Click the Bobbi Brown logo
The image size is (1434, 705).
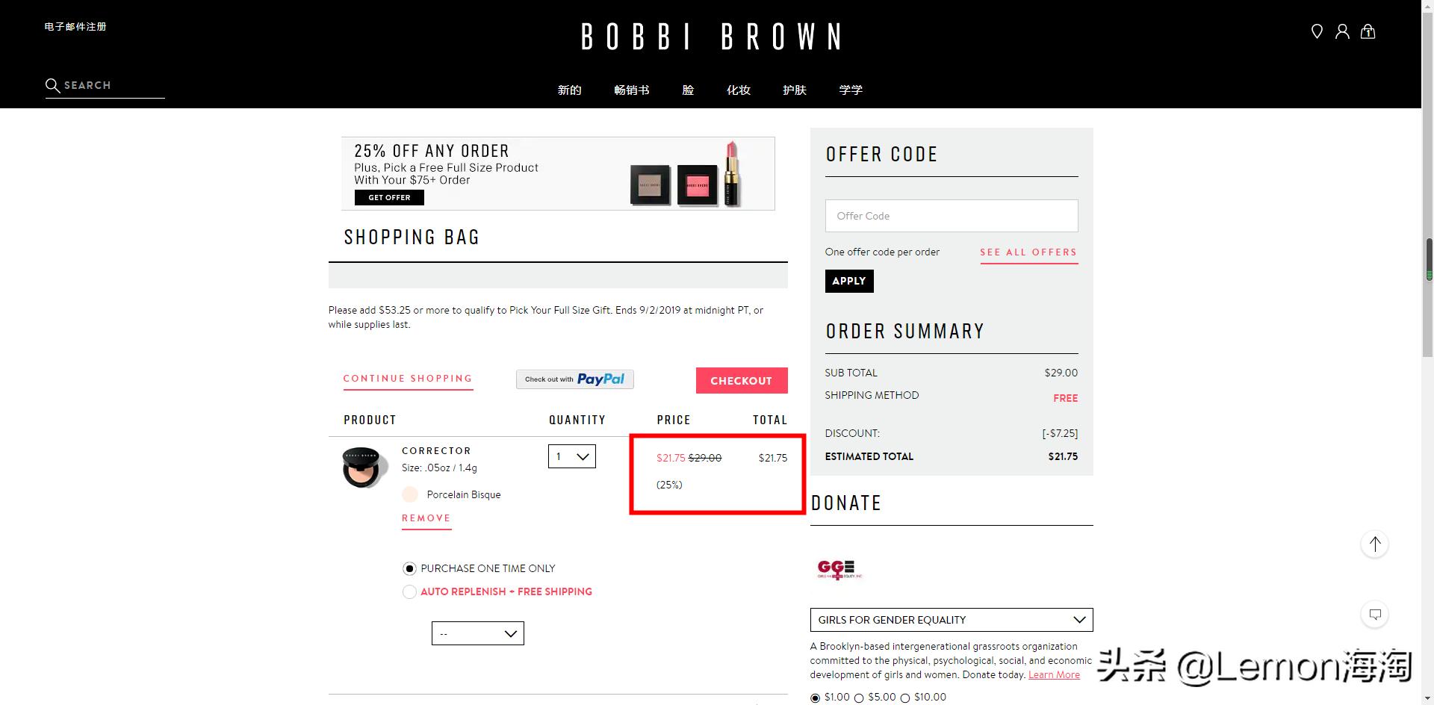(711, 37)
